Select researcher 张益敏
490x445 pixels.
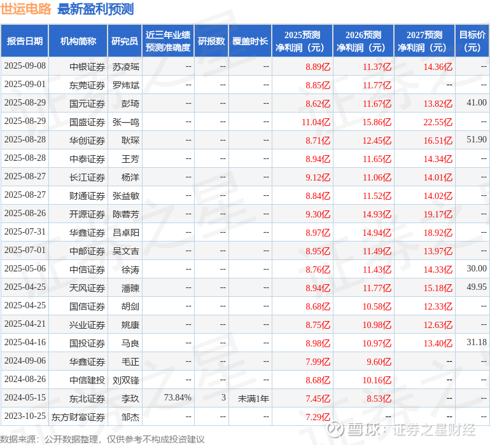click(125, 196)
